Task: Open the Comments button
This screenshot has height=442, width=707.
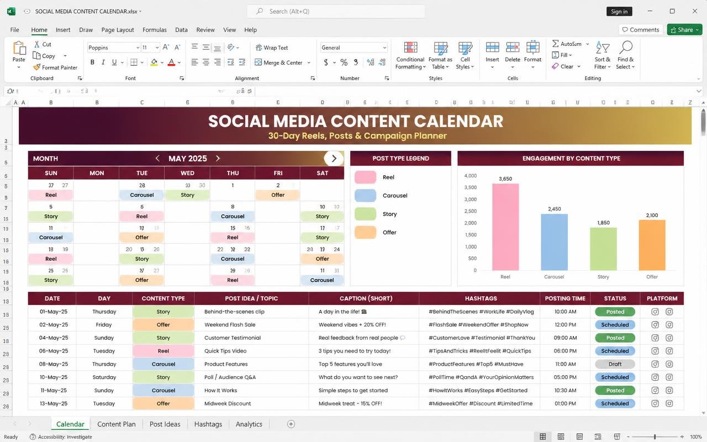Action: click(641, 29)
